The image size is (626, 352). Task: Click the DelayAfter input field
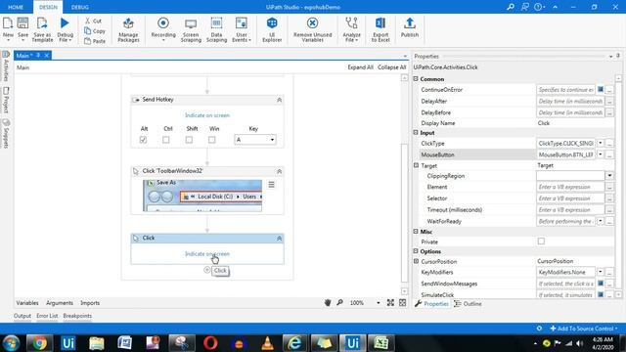click(570, 101)
